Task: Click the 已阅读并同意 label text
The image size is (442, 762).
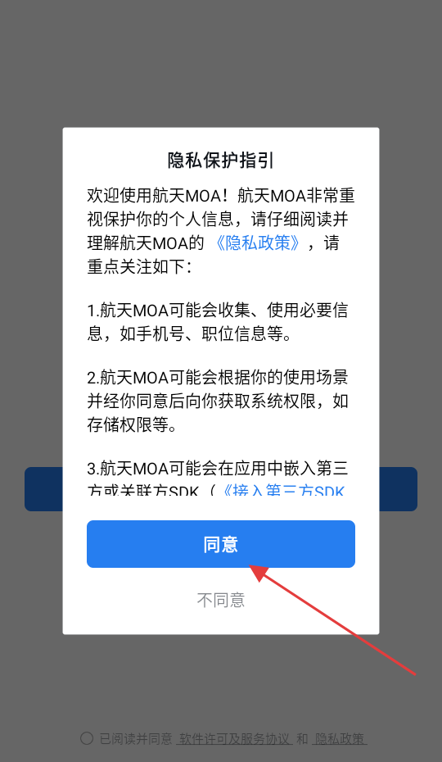Action: (136, 739)
